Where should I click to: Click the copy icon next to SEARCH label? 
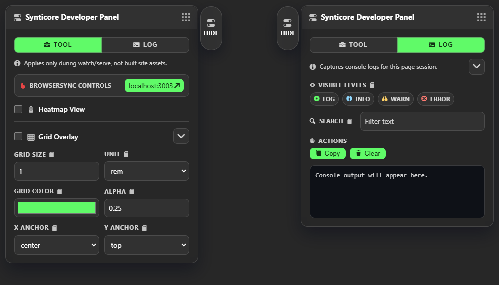tap(349, 121)
